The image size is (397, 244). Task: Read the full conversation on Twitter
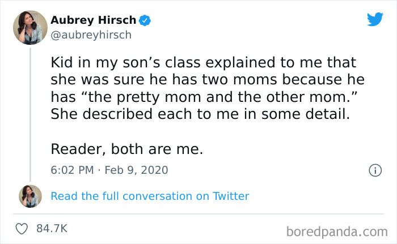pos(150,196)
